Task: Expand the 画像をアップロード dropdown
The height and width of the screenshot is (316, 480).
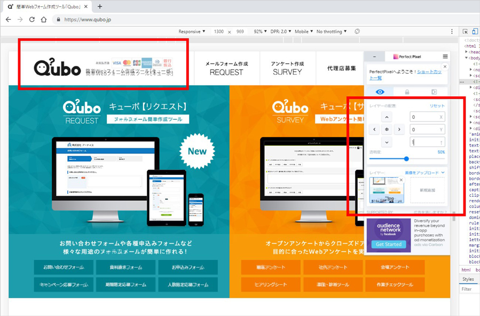Action: point(424,173)
